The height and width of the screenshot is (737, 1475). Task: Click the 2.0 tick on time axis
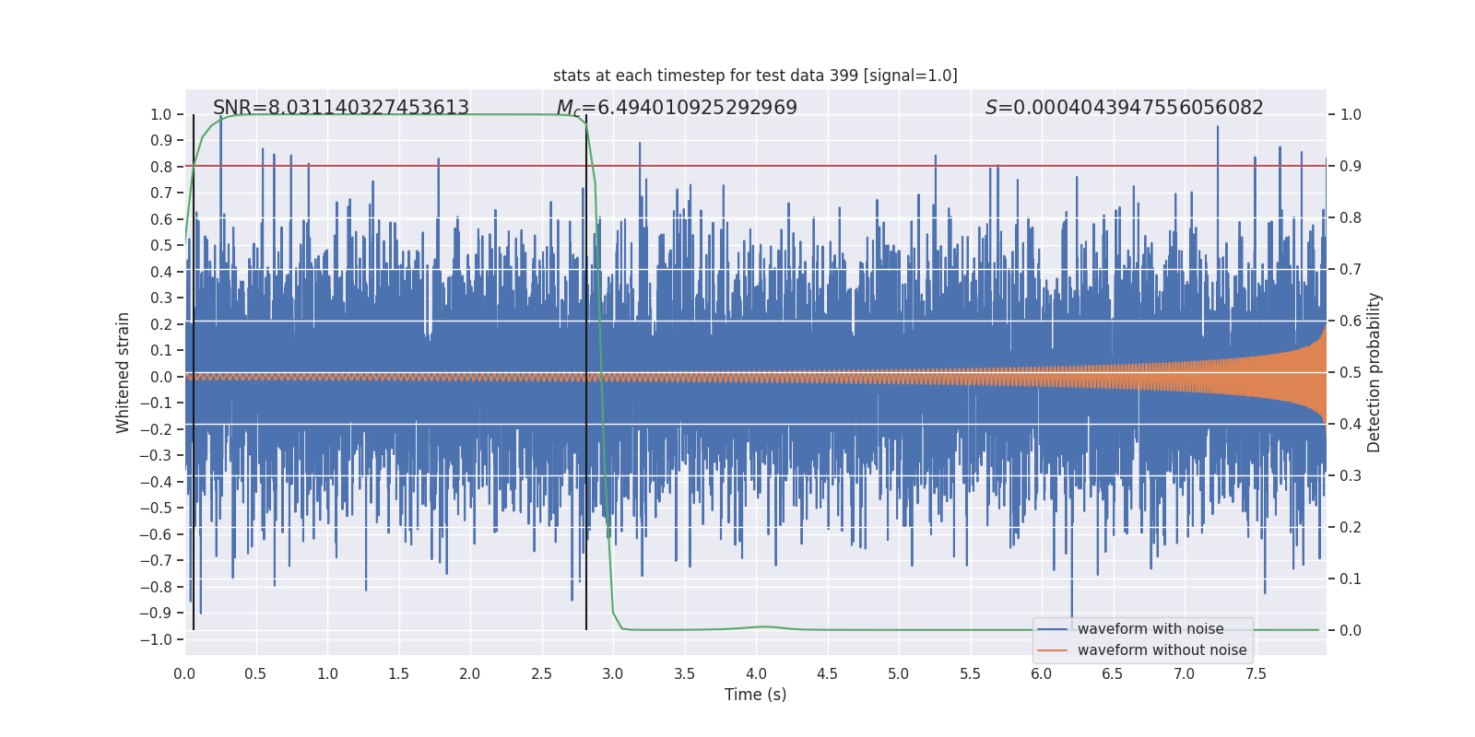coord(470,674)
